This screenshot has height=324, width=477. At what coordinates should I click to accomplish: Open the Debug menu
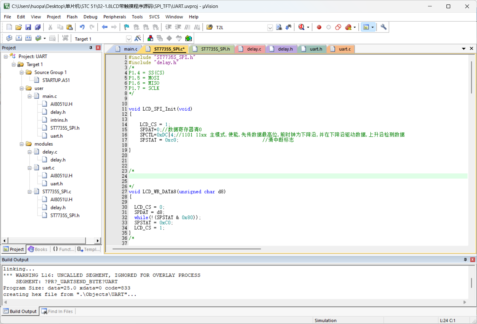tap(90, 17)
